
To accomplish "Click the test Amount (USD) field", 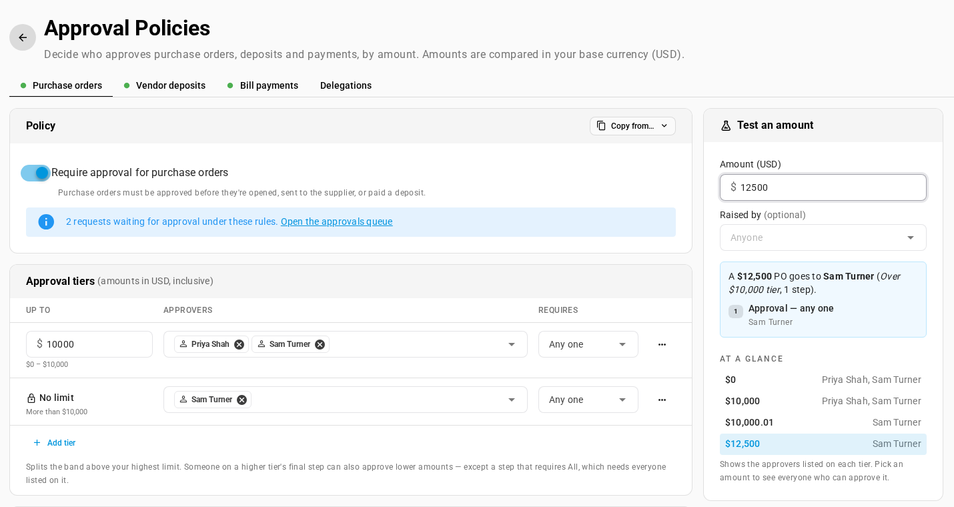I will point(823,187).
